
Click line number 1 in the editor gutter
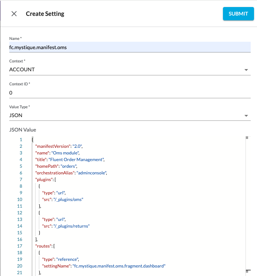point(21,140)
